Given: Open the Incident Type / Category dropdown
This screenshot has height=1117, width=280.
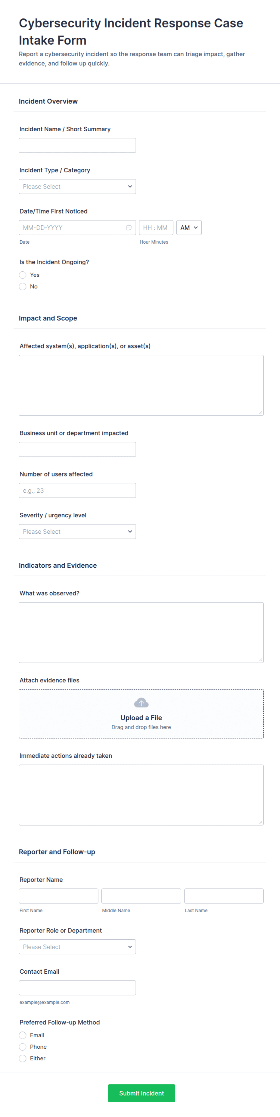Looking at the screenshot, I should pos(77,186).
